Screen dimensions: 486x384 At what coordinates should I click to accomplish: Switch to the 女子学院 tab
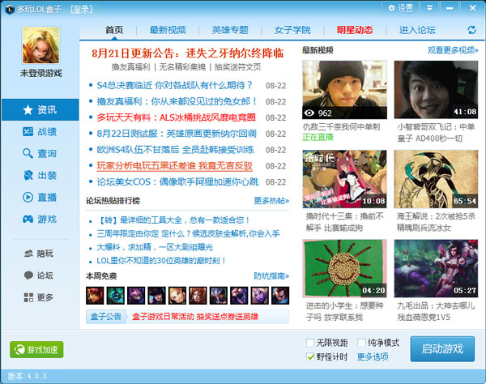(292, 30)
